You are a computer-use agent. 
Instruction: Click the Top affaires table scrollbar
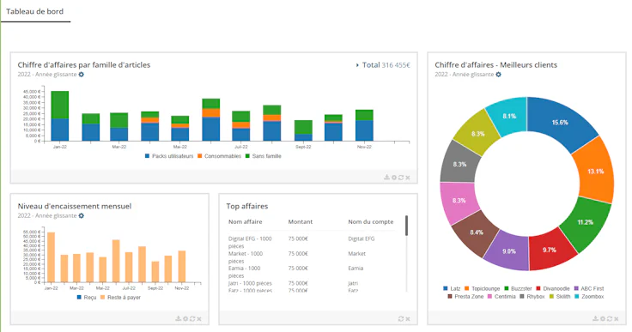(x=406, y=226)
